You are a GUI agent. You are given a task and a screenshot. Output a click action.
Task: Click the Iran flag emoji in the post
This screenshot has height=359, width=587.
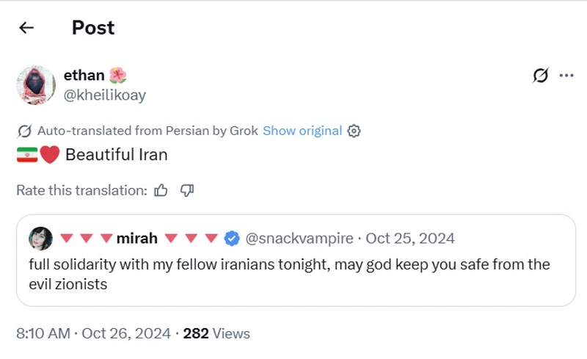pyautogui.click(x=26, y=155)
